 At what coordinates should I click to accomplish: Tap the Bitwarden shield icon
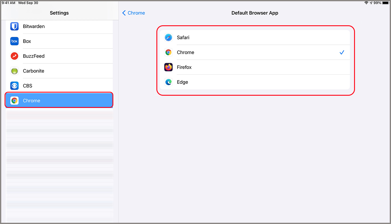(14, 27)
